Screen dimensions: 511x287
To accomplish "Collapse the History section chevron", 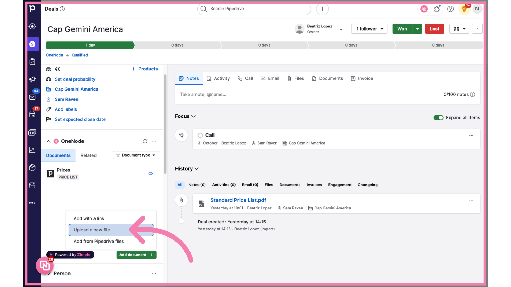I will (x=197, y=169).
